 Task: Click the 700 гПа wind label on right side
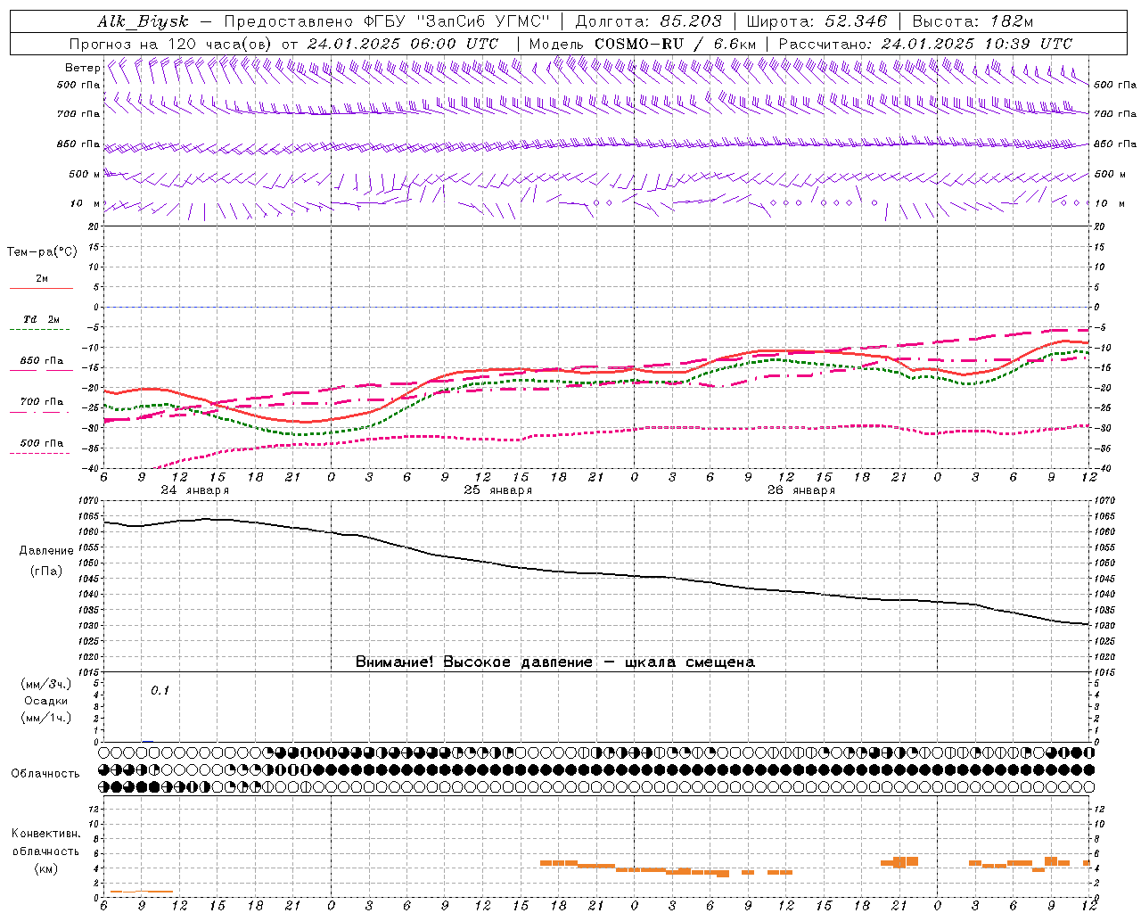[1115, 114]
